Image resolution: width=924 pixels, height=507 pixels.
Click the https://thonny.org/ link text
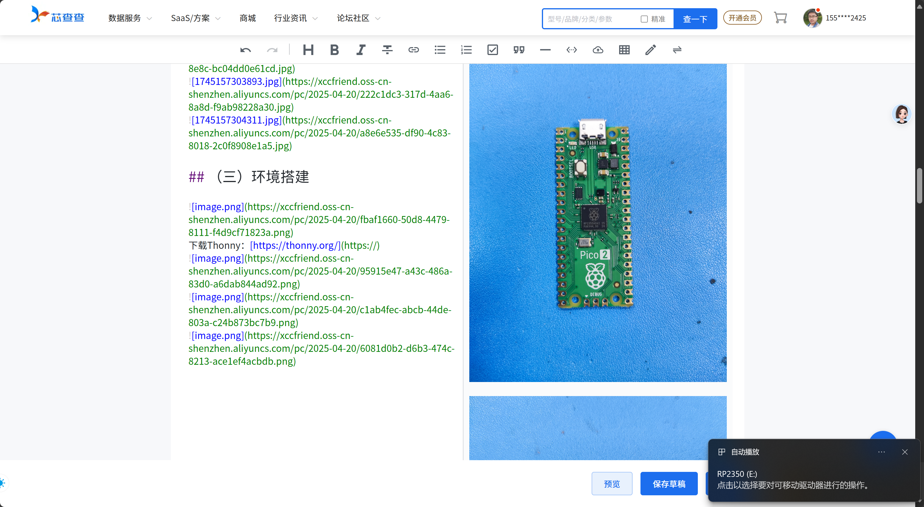click(x=295, y=245)
